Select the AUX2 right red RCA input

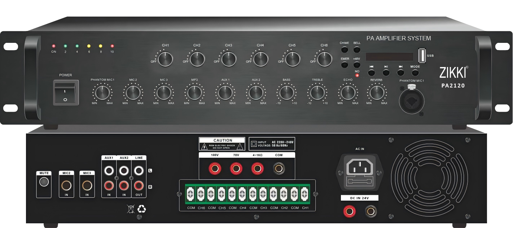[124, 186]
